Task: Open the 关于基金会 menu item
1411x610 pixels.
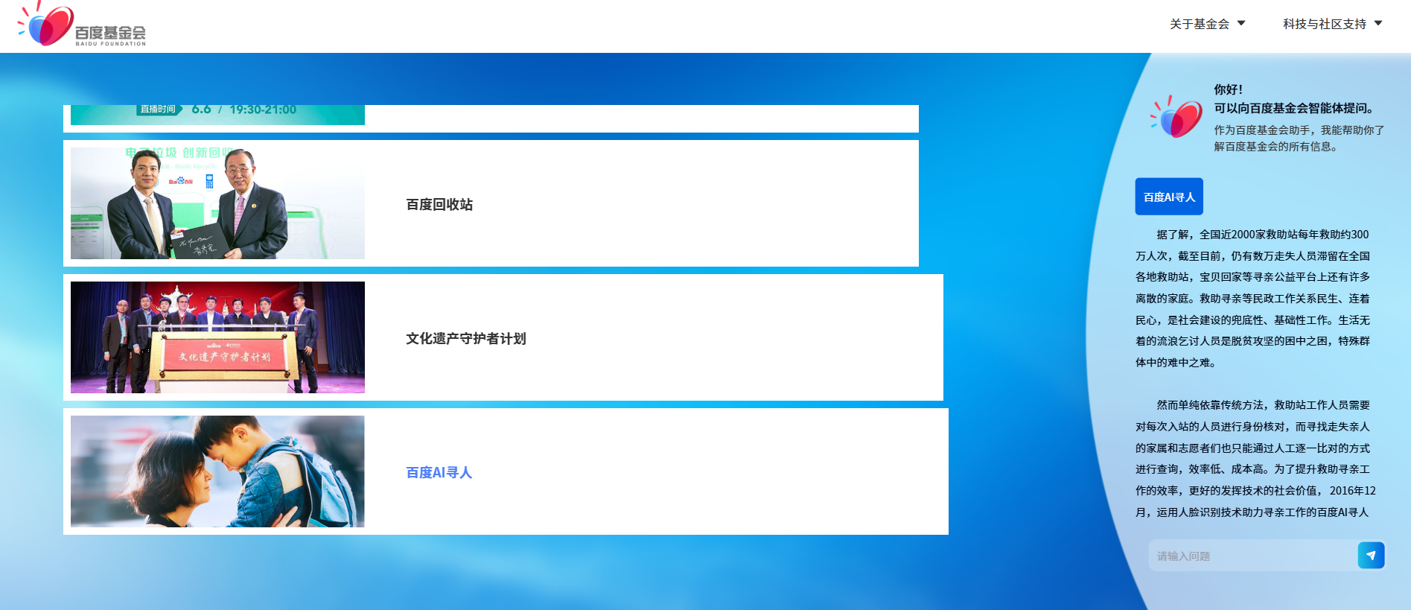Action: (1199, 24)
